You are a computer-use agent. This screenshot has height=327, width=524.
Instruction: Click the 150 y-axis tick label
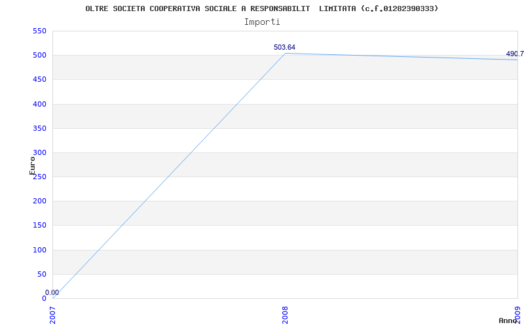point(39,225)
